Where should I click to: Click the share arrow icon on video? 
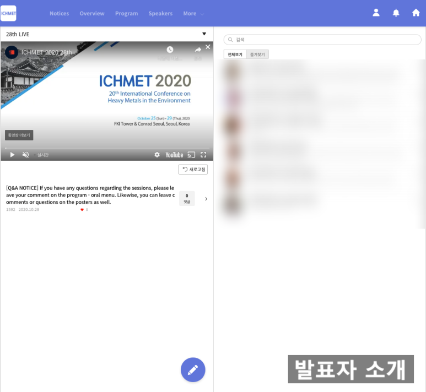(x=198, y=50)
